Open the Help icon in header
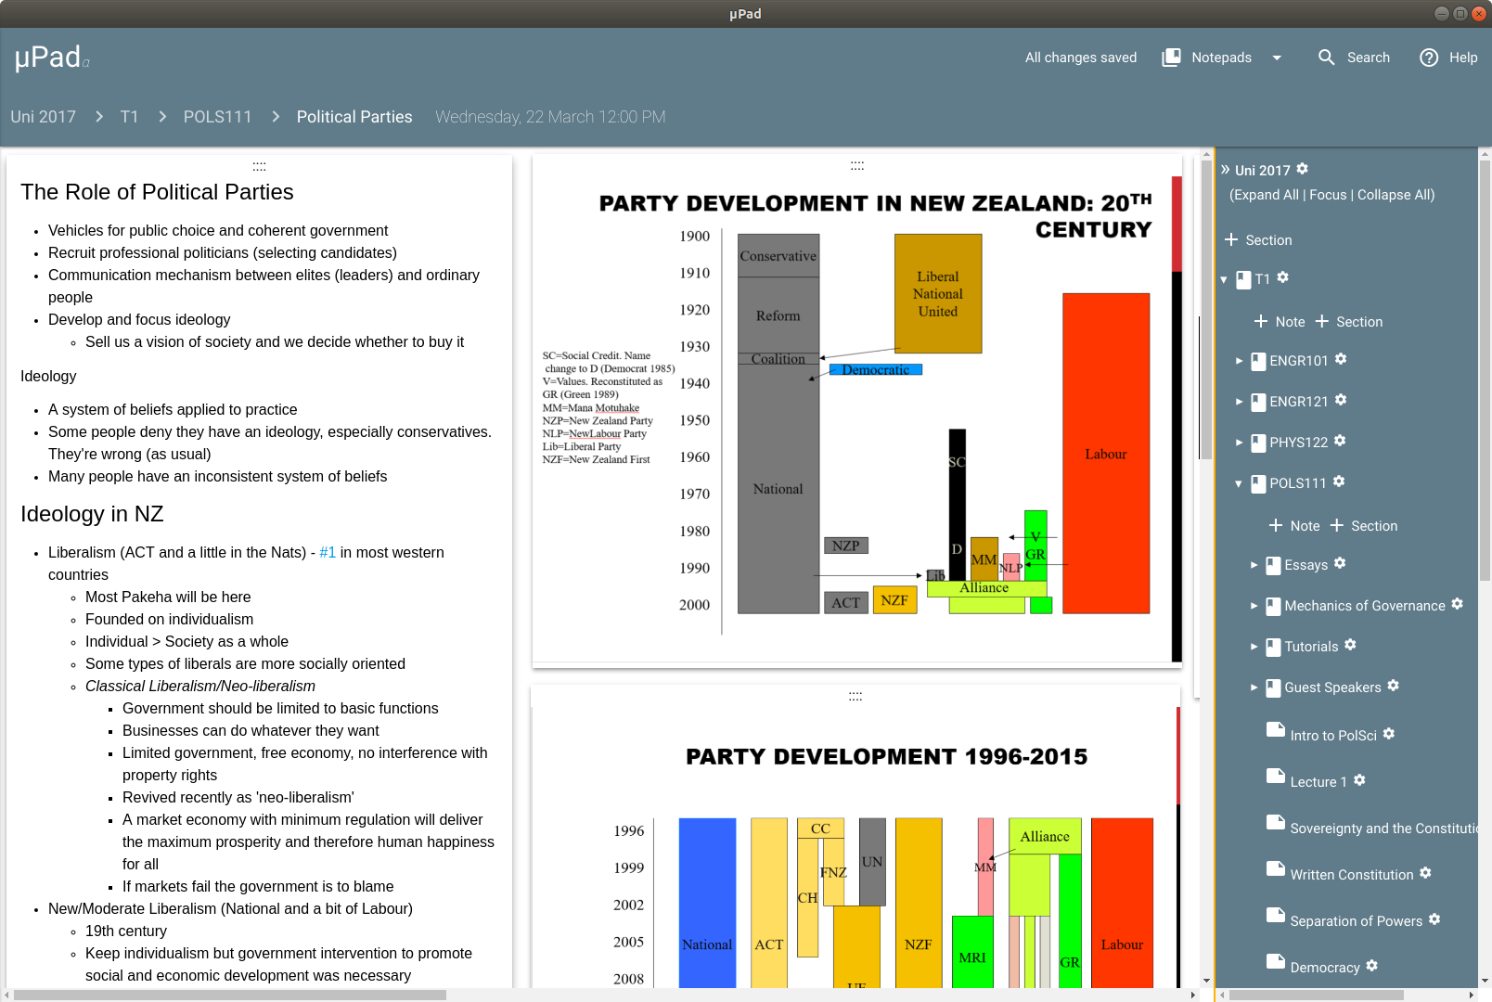 pyautogui.click(x=1429, y=58)
